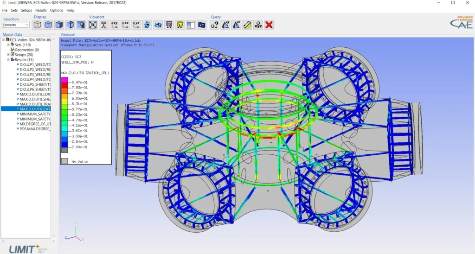Open the query information question-mark tool
This screenshot has width=475, height=254.
(214, 25)
